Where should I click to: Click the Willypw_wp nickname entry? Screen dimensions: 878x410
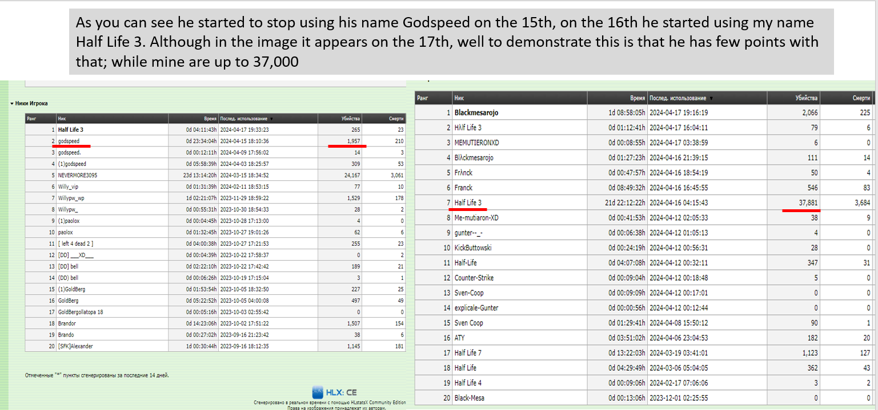click(72, 198)
